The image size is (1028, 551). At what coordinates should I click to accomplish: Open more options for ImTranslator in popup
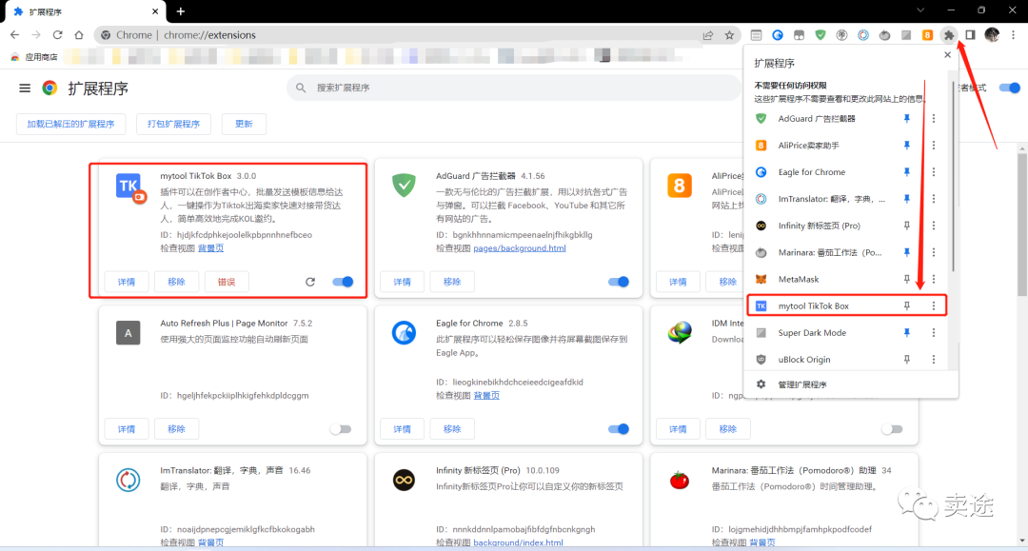[x=934, y=199]
